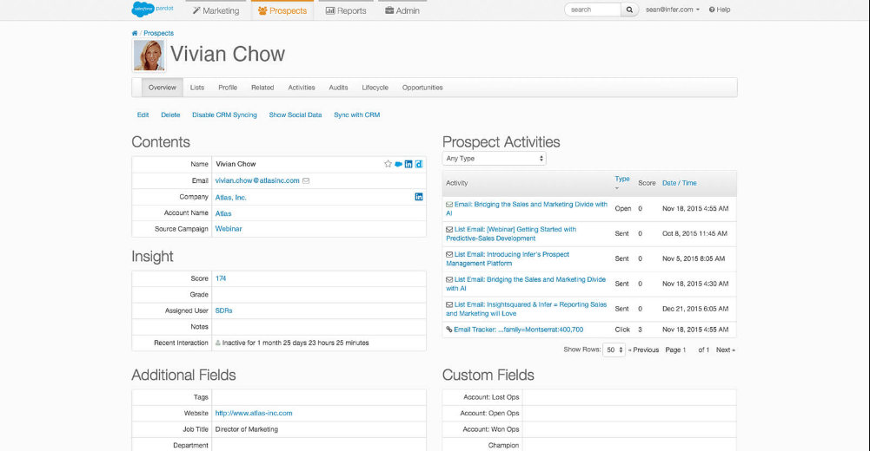Open the Marketing menu
Screen dimensions: 870x451
[216, 10]
